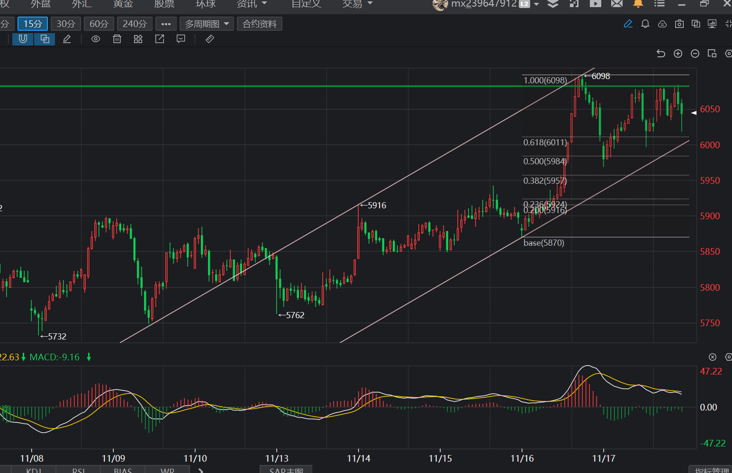Zoom in the chart with plus icon

pos(678,54)
